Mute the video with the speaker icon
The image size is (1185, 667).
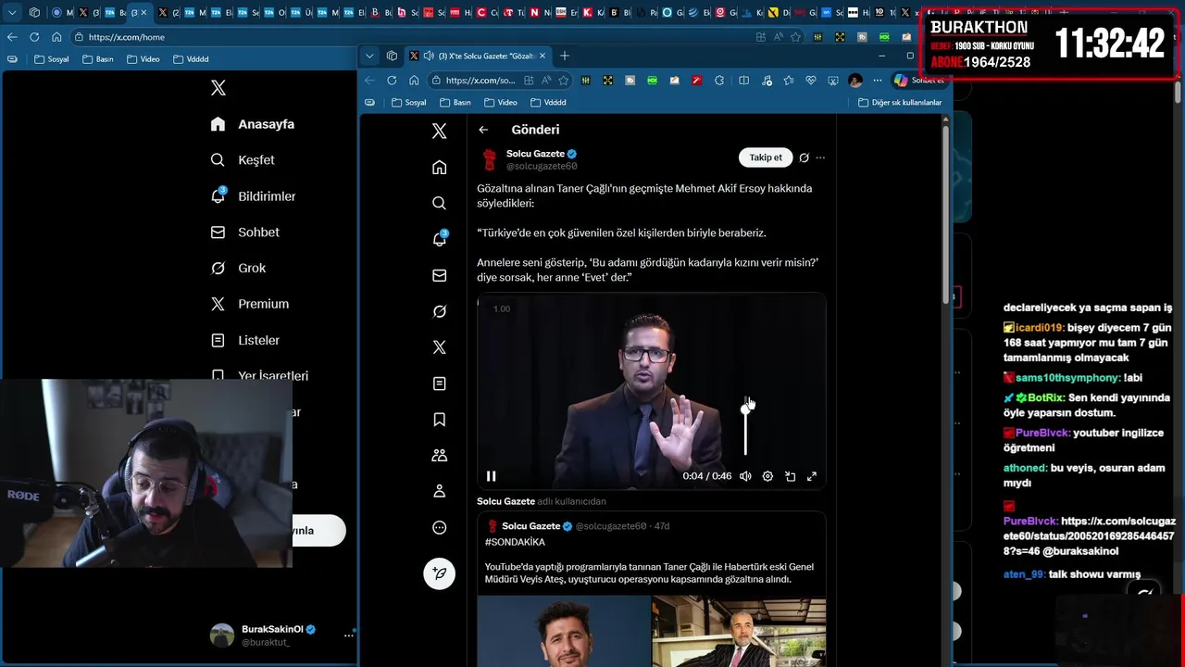pyautogui.click(x=745, y=476)
